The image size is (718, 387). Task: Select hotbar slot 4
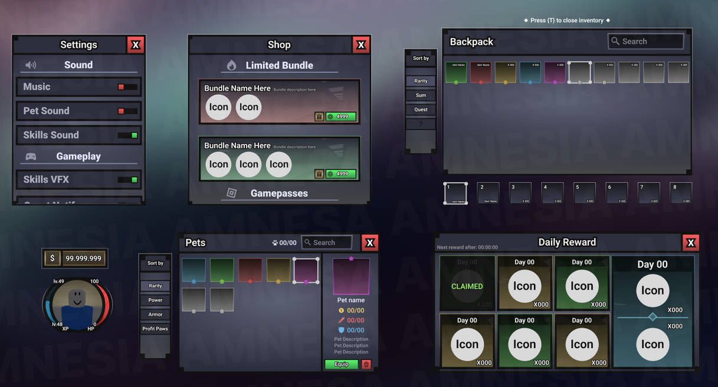click(x=552, y=193)
